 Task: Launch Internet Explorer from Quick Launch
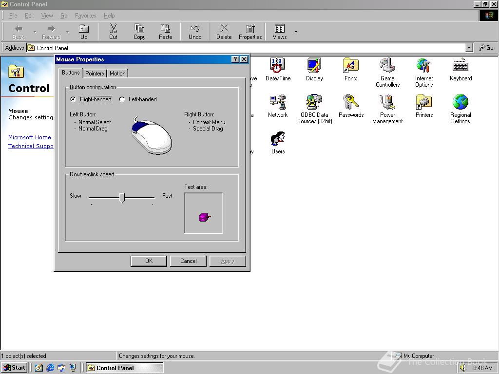point(50,368)
